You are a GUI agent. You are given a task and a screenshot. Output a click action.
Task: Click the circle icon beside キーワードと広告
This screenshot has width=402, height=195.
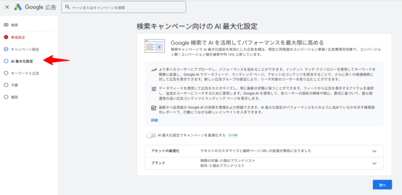click(6, 73)
